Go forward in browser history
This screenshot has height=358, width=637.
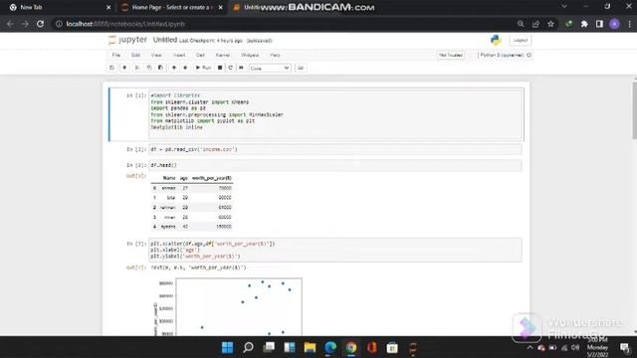click(x=25, y=24)
